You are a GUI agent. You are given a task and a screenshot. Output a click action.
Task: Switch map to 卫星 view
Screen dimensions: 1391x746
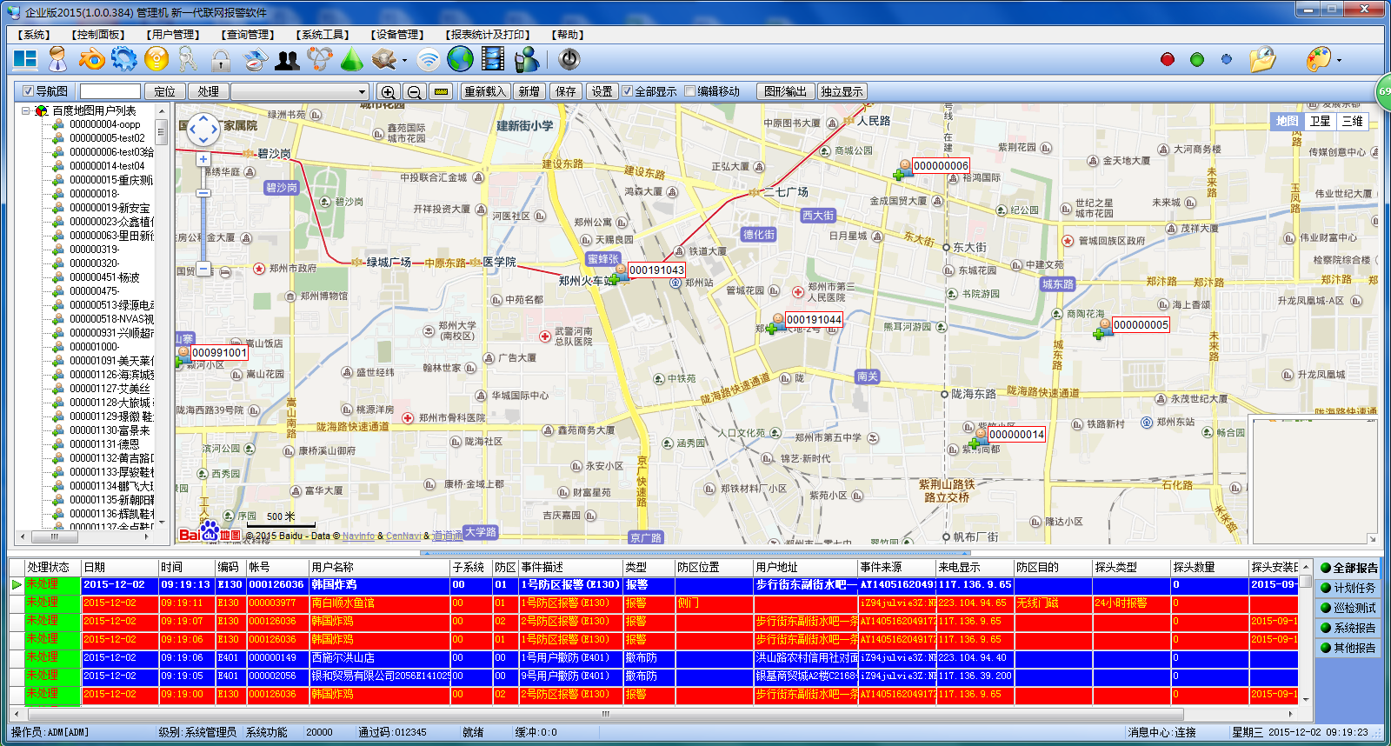coord(1320,122)
